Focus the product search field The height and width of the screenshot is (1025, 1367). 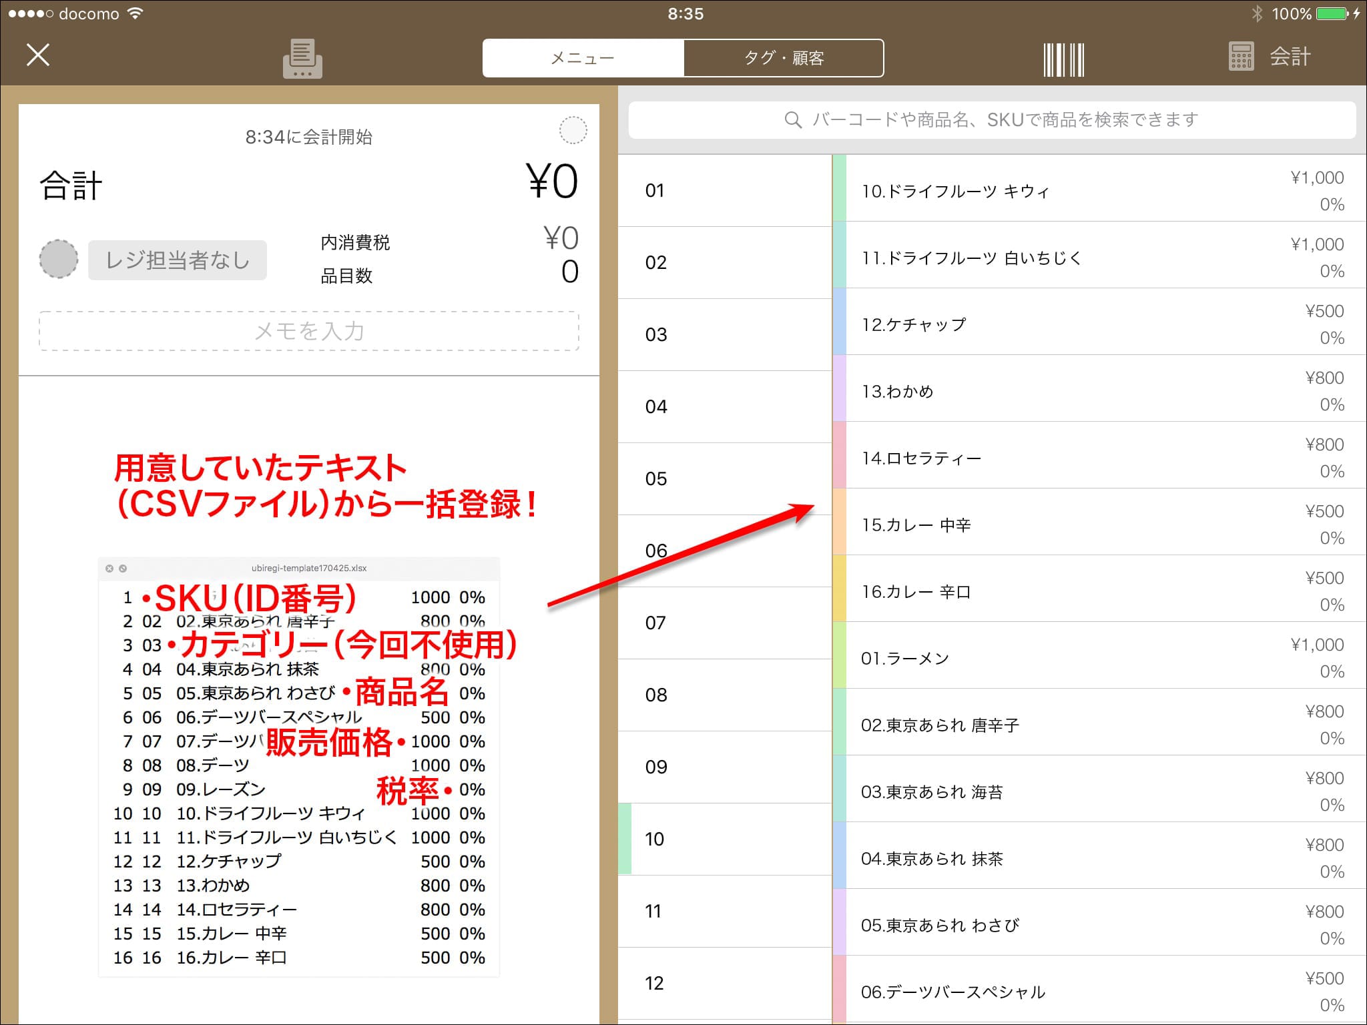[992, 120]
